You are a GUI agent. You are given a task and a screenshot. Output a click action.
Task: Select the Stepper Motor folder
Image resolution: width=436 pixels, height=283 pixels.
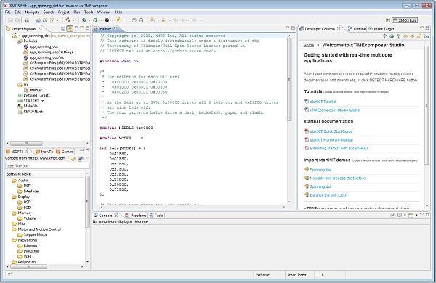coord(35,234)
